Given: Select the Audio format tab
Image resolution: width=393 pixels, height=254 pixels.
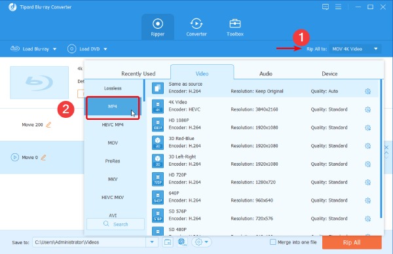Looking at the screenshot, I should pyautogui.click(x=266, y=73).
